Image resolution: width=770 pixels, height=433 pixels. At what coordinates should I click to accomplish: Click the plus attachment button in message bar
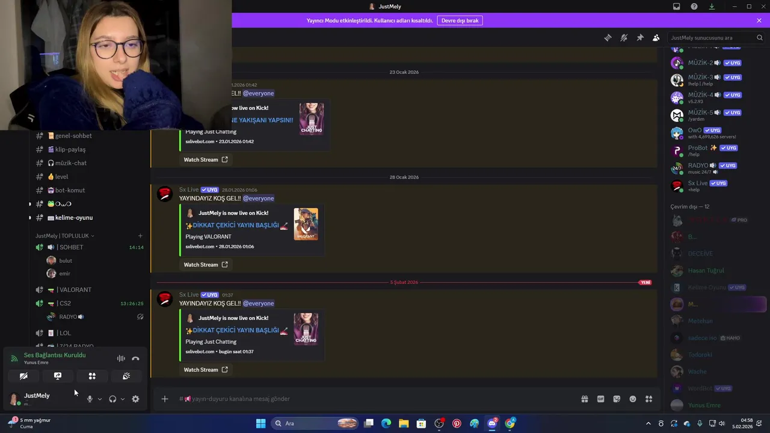click(x=165, y=399)
